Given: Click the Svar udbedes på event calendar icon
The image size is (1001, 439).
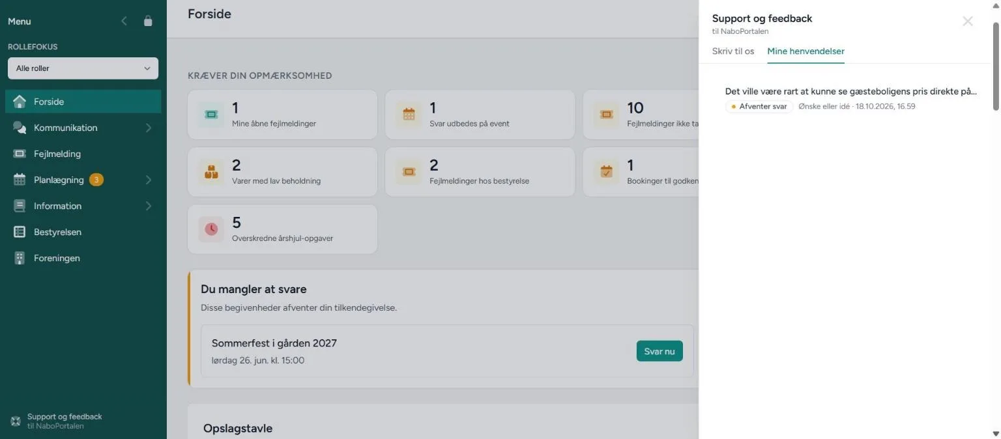Looking at the screenshot, I should [x=409, y=115].
